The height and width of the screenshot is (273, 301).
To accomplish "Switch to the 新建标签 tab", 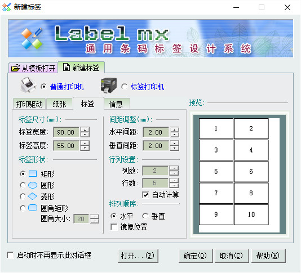I will (81, 68).
